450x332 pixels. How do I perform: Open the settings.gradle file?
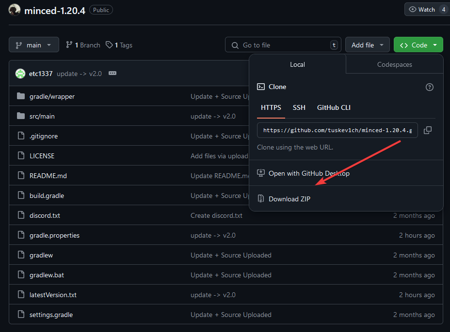tap(51, 315)
